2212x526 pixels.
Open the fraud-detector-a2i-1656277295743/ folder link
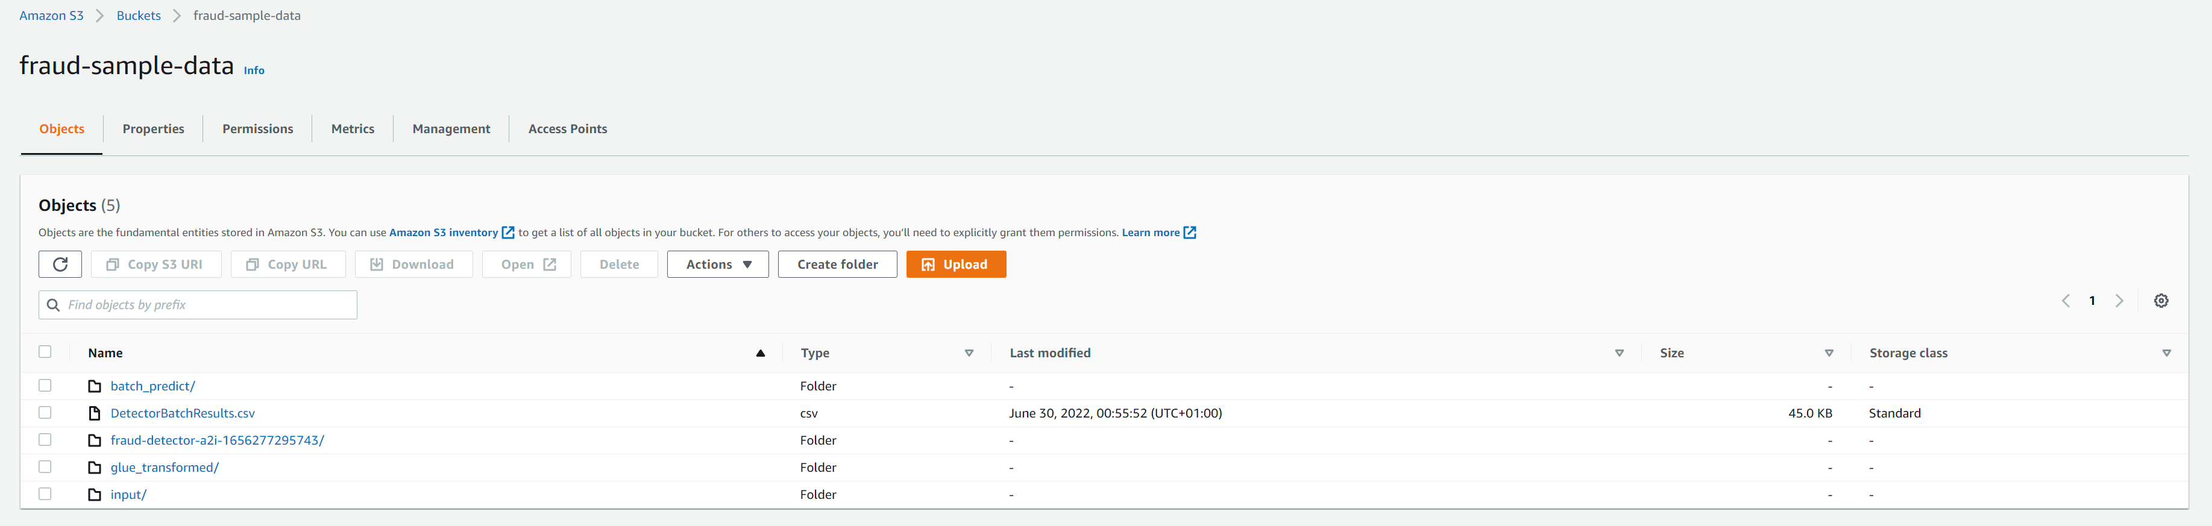click(x=217, y=440)
